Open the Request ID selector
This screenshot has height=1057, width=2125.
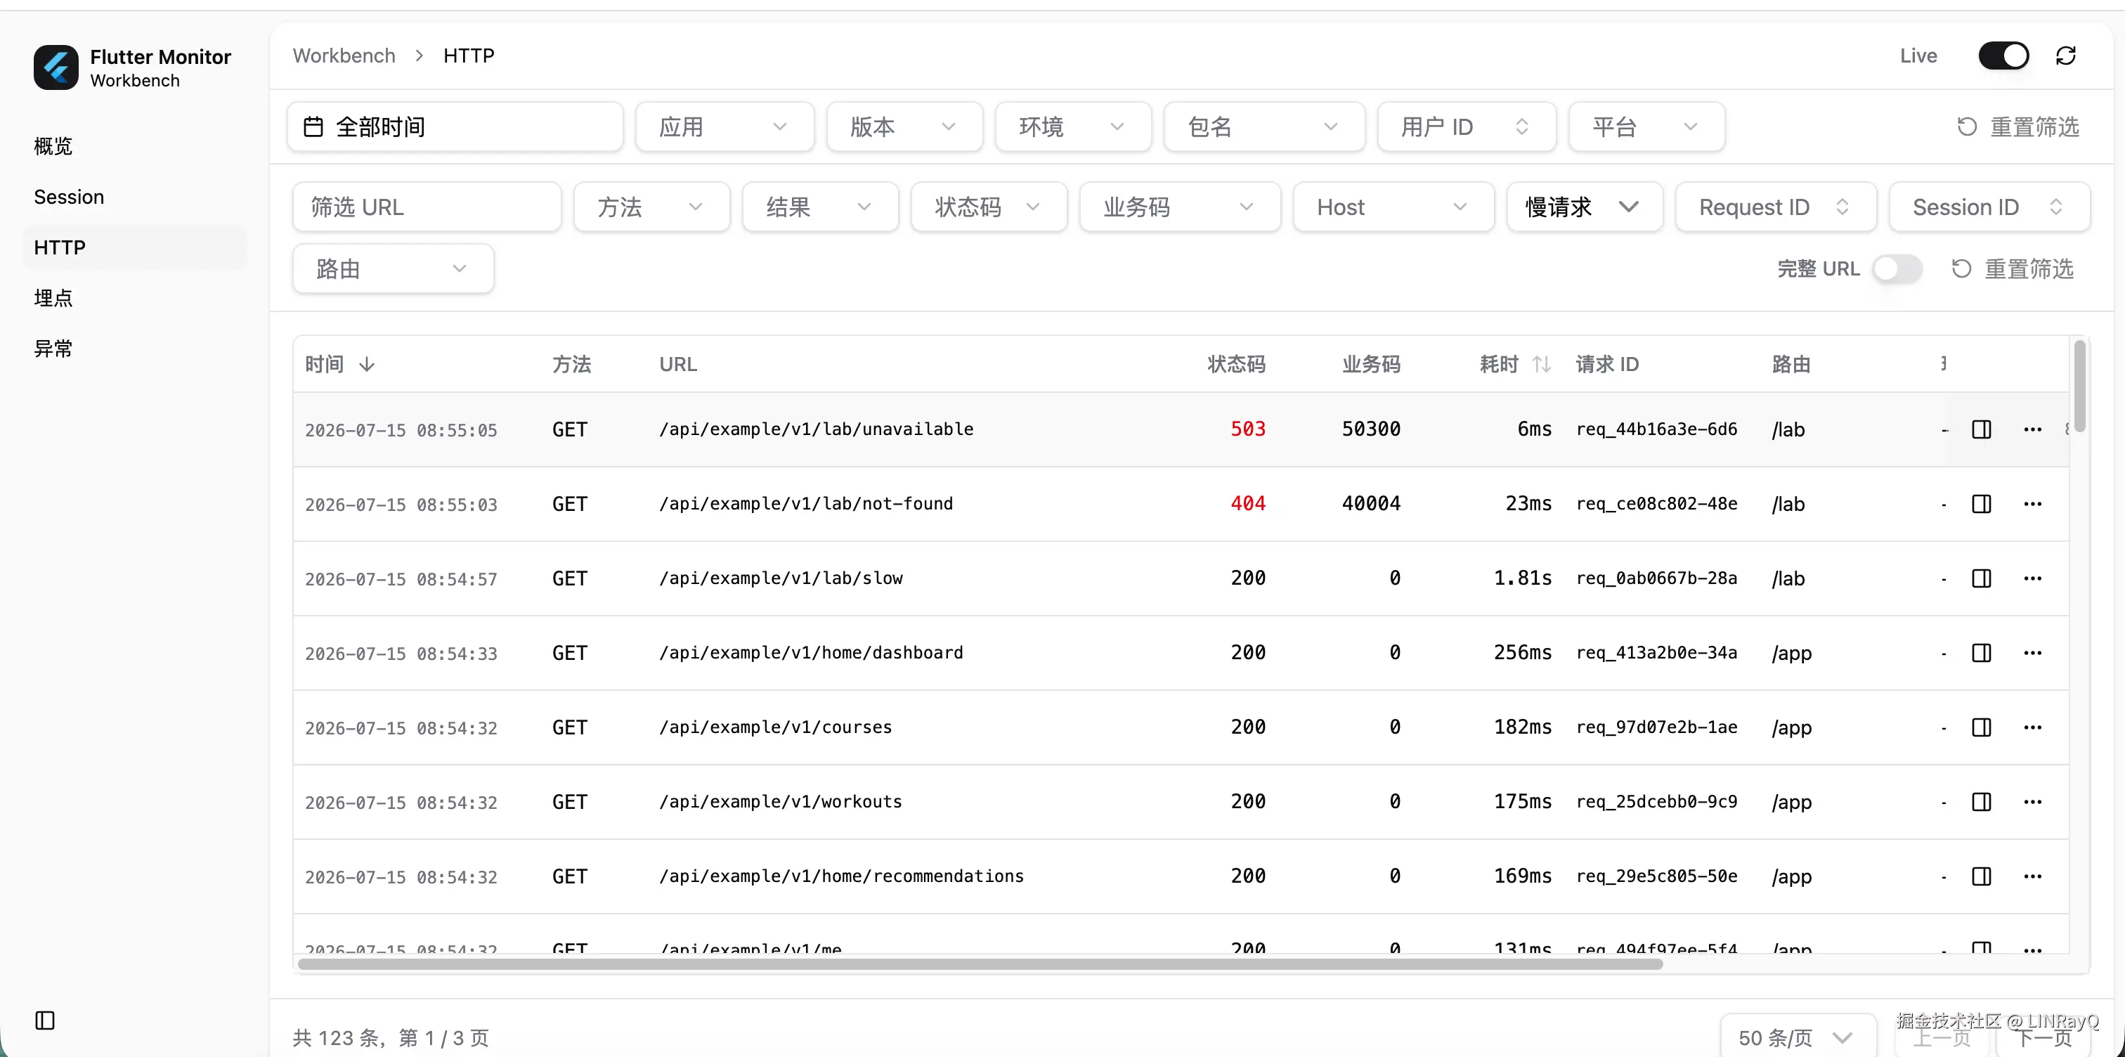click(x=1776, y=207)
